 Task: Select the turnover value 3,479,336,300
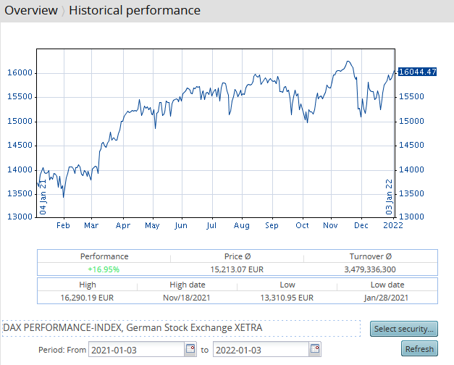pyautogui.click(x=374, y=269)
